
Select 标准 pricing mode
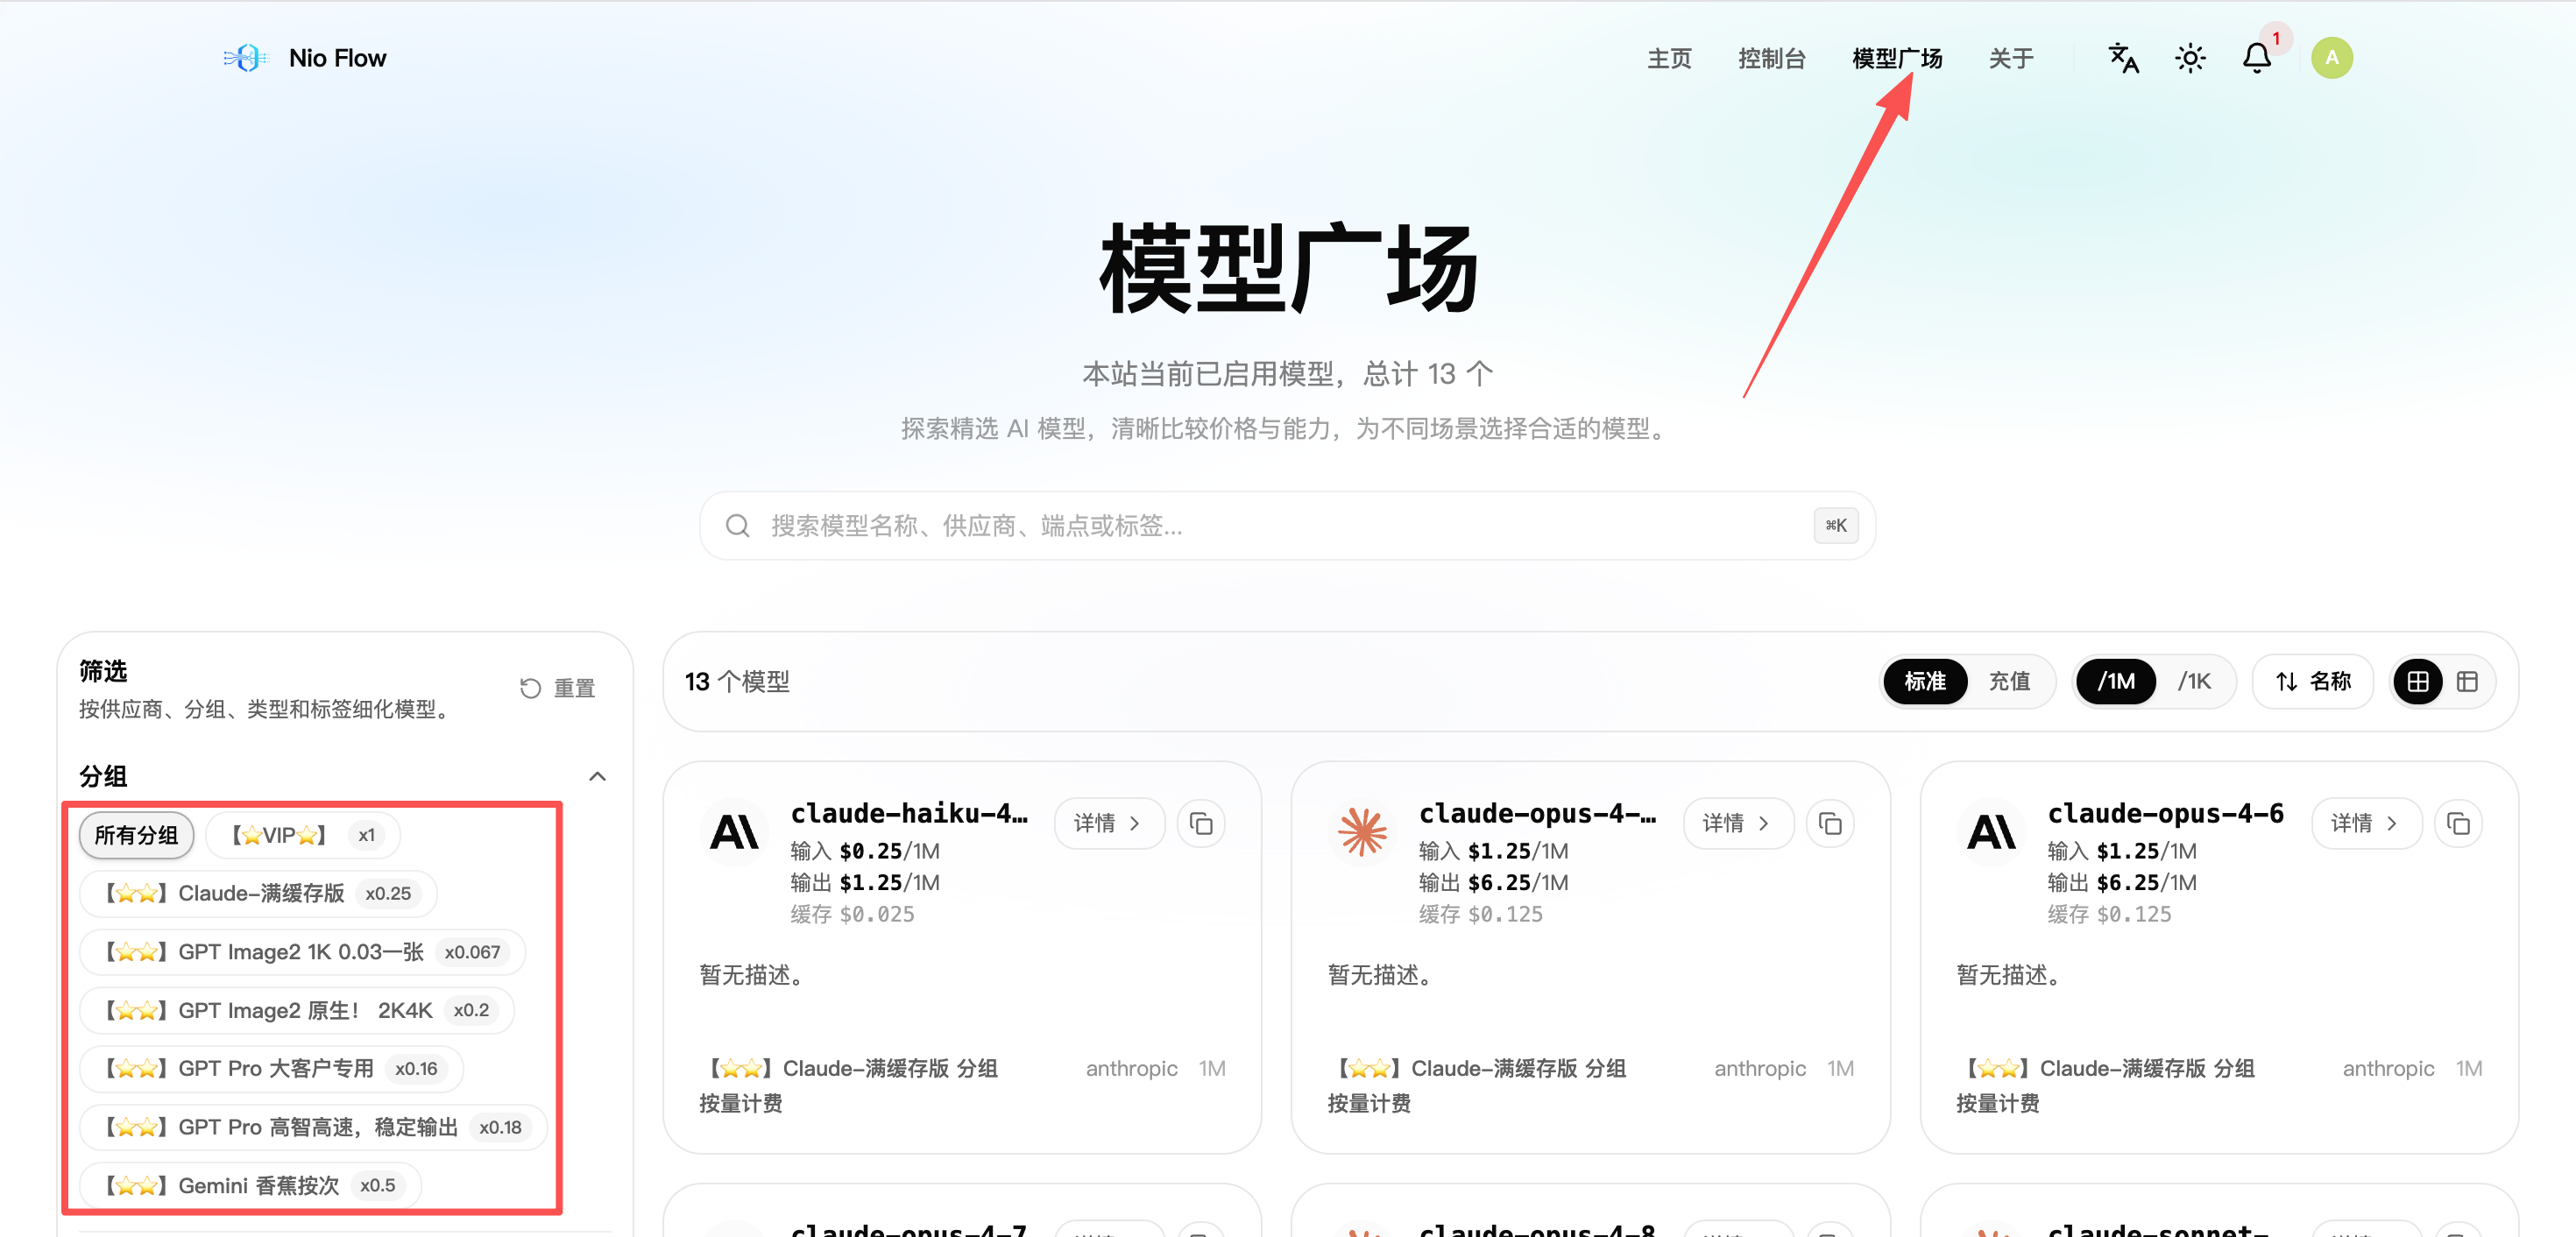pyautogui.click(x=1925, y=681)
